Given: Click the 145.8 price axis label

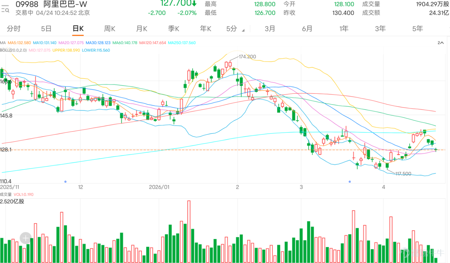Looking at the screenshot, I should tap(6, 115).
